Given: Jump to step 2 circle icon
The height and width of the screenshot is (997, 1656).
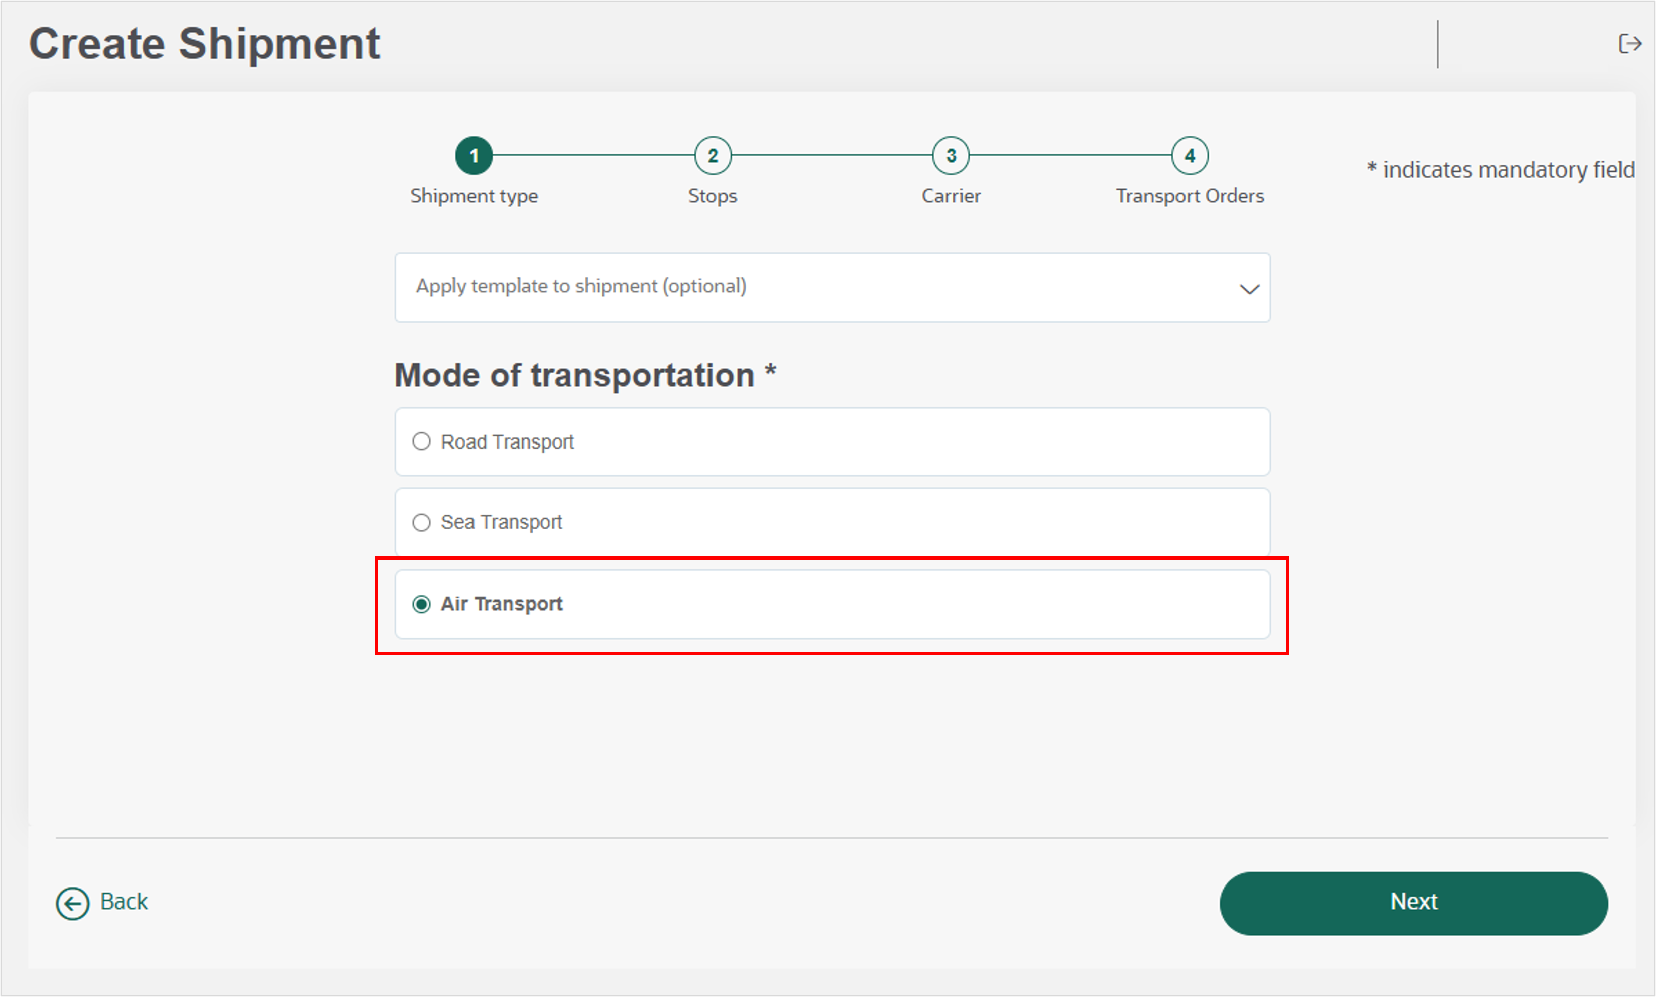Looking at the screenshot, I should click(x=713, y=156).
